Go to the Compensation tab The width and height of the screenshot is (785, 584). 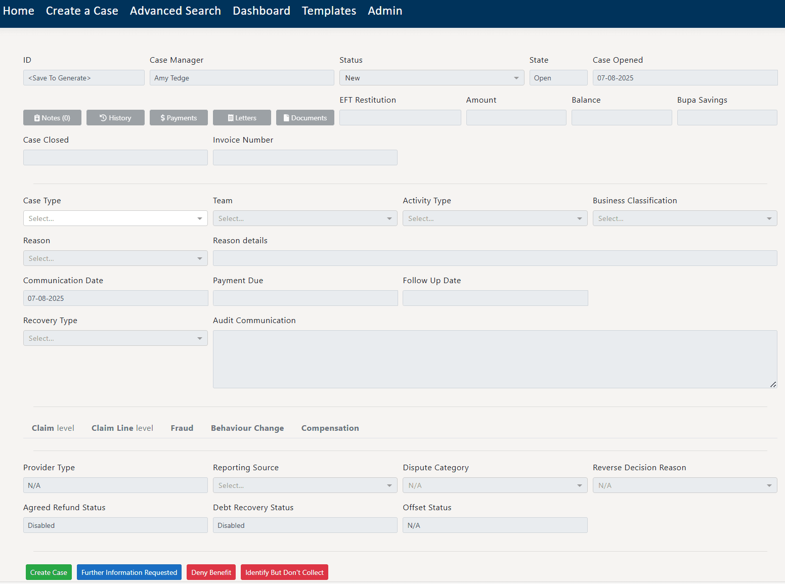click(x=330, y=428)
